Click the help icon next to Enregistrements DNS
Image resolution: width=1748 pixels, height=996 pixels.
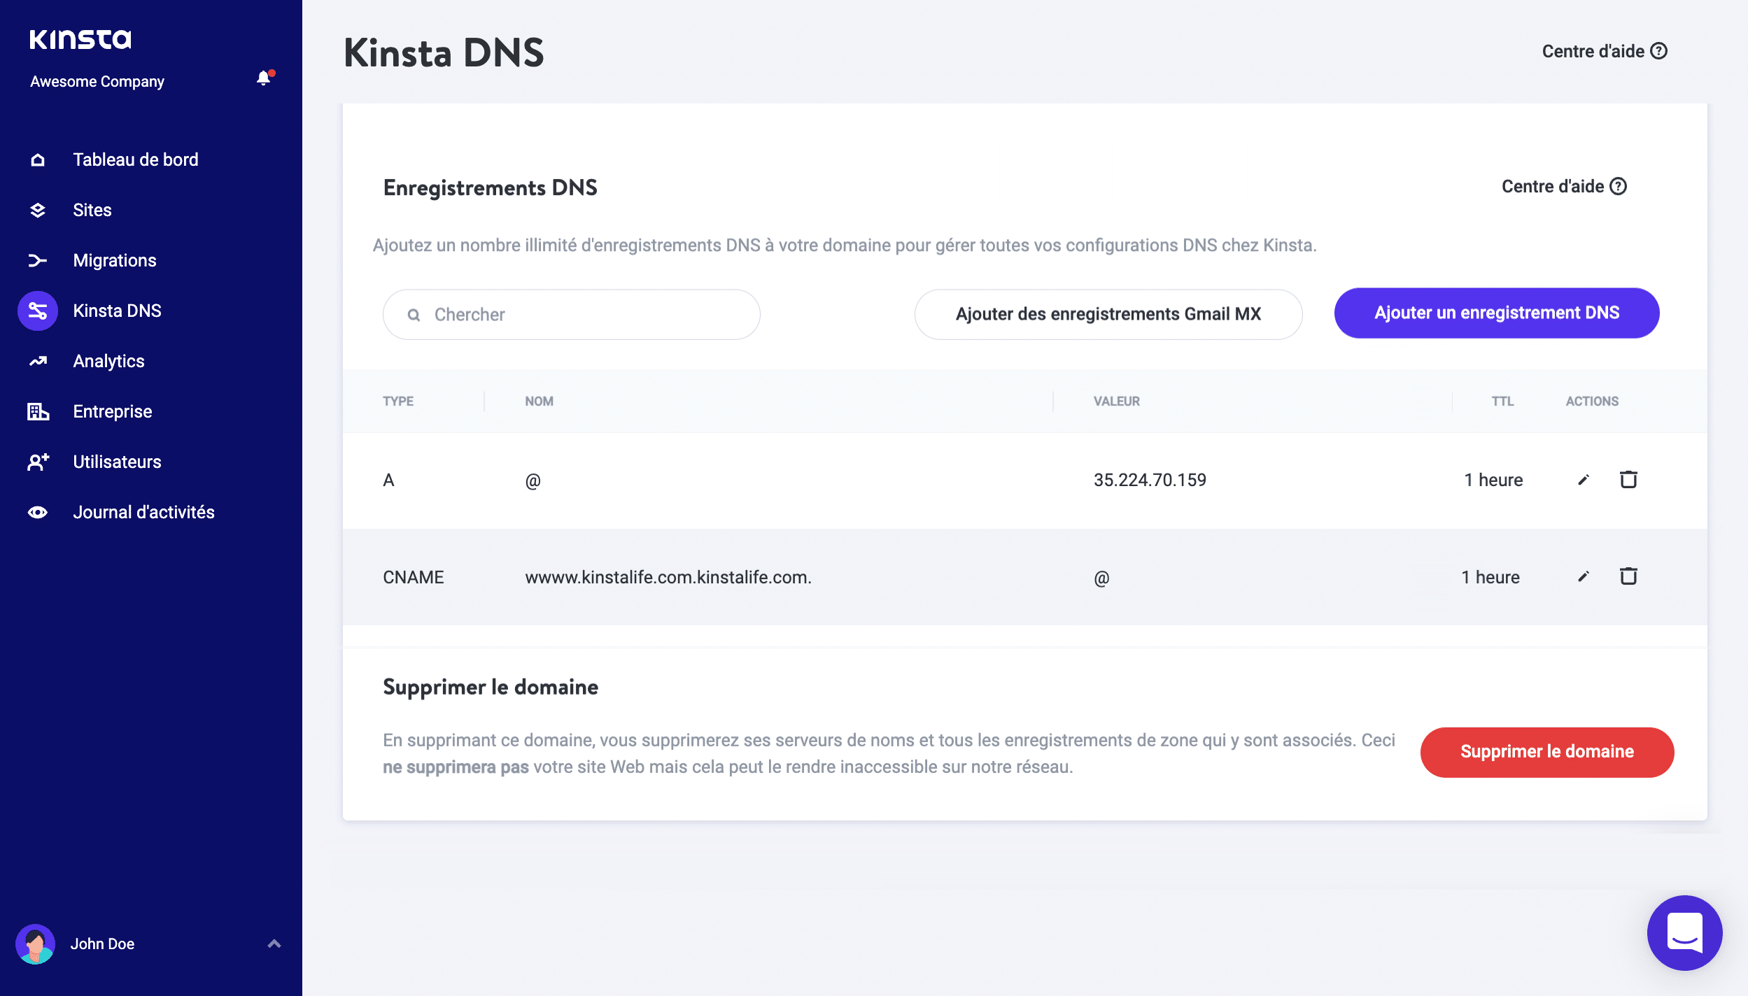coord(1619,185)
